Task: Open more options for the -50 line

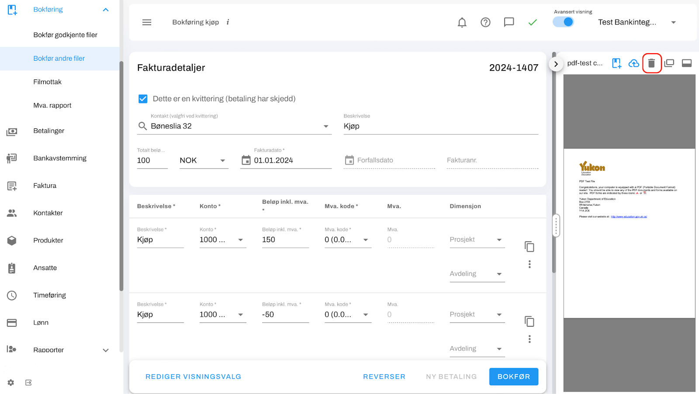Action: click(x=529, y=339)
